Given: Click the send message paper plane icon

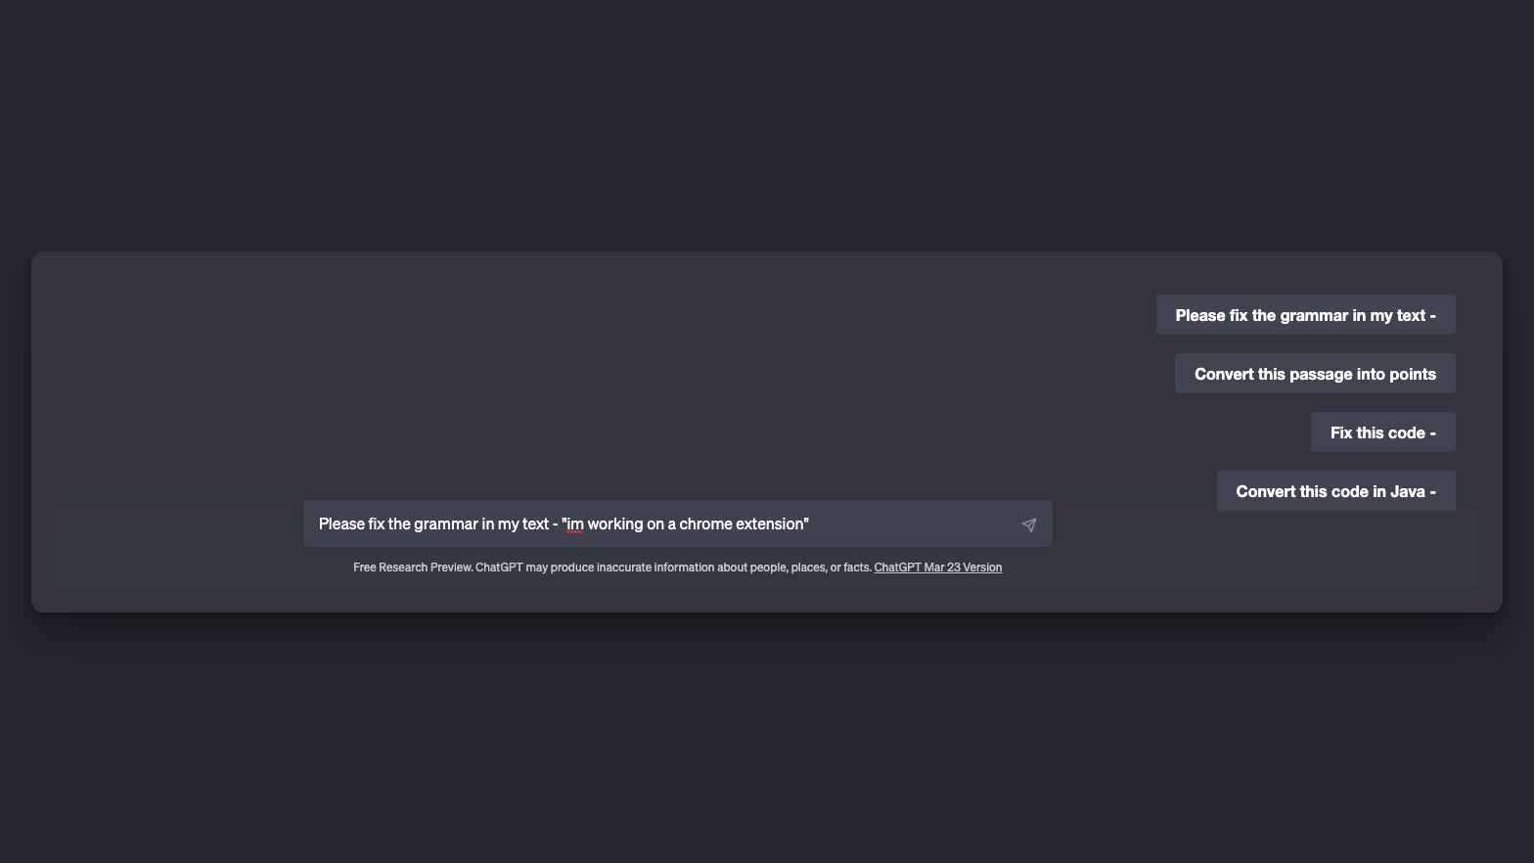Looking at the screenshot, I should click(x=1028, y=525).
